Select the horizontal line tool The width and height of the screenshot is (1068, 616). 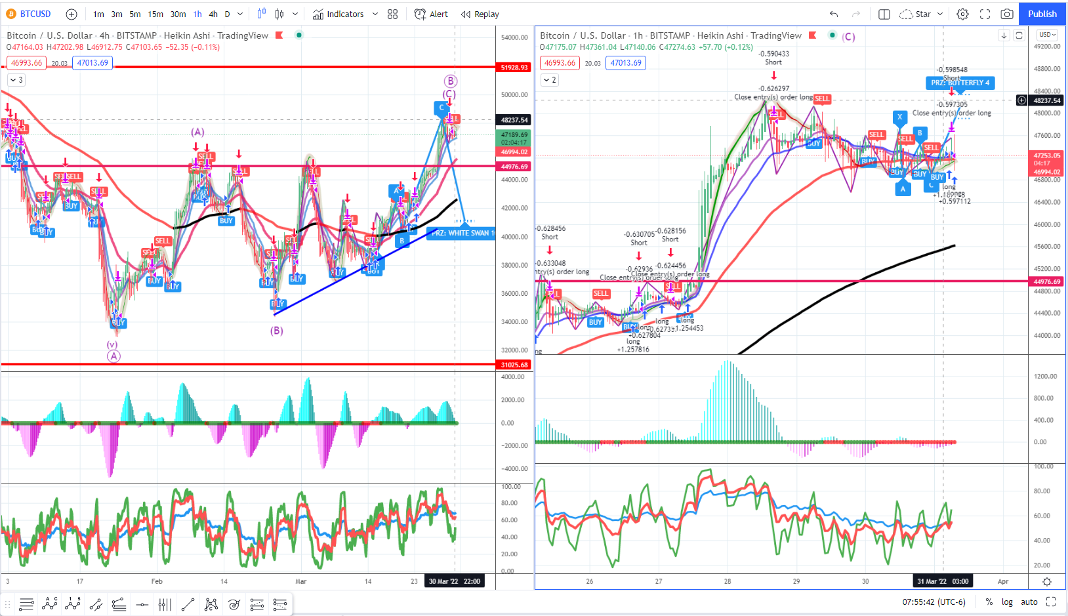click(x=142, y=604)
